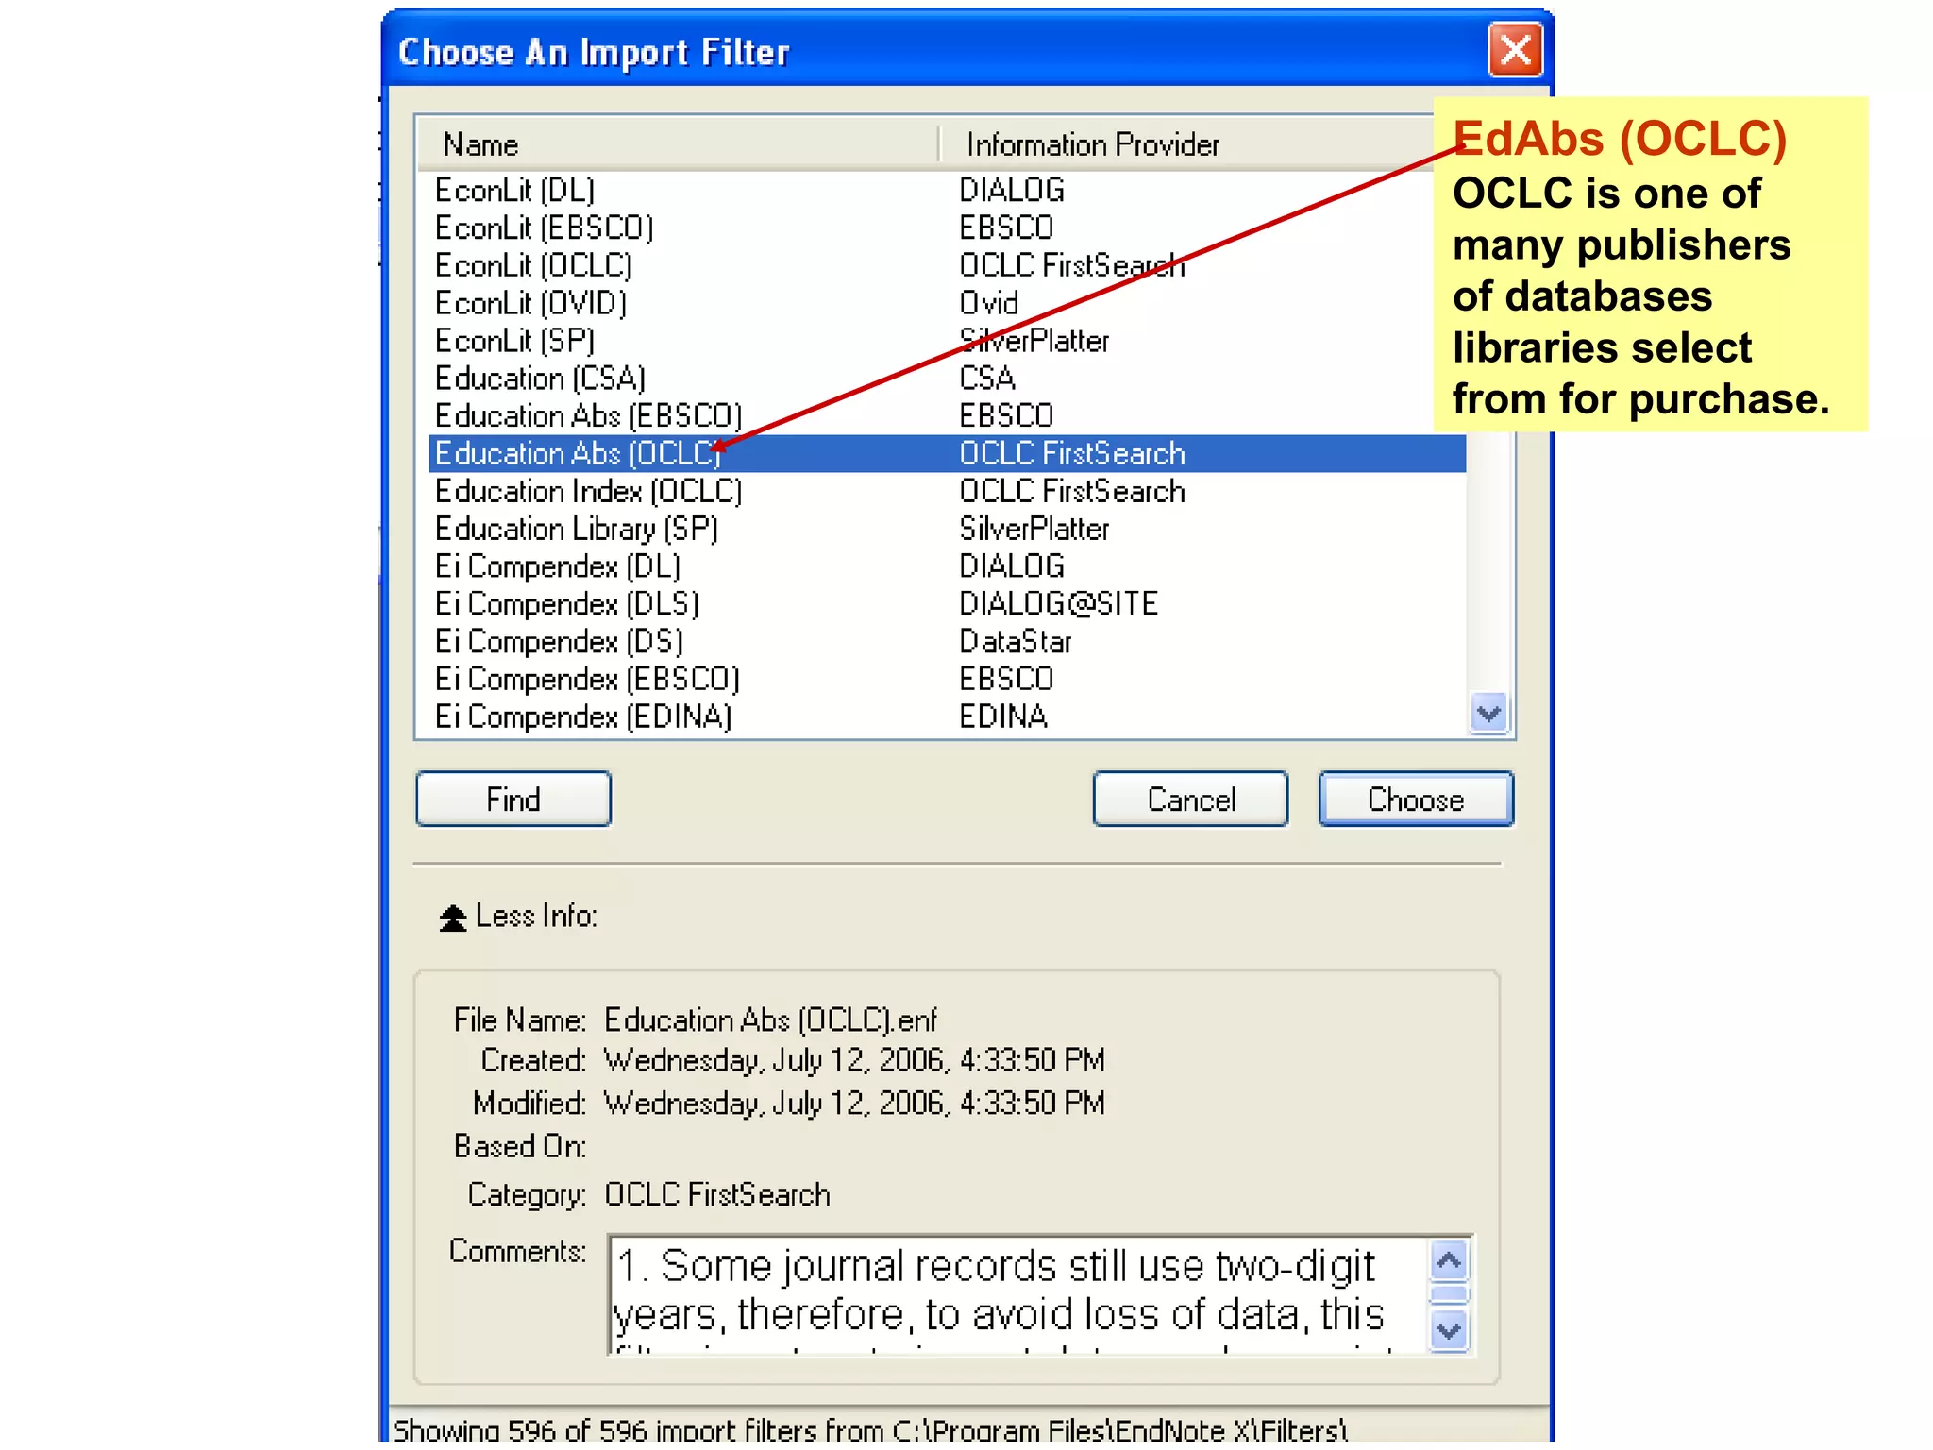Click the DIALOG@SITE provider cell

(1059, 604)
